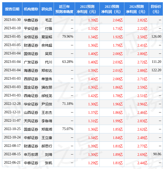Select the 华安证券 institution cell
The image size is (163, 169).
click(x=31, y=104)
